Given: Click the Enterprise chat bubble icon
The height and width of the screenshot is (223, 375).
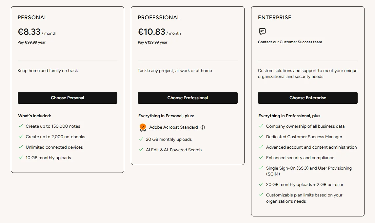Looking at the screenshot, I should [x=262, y=31].
